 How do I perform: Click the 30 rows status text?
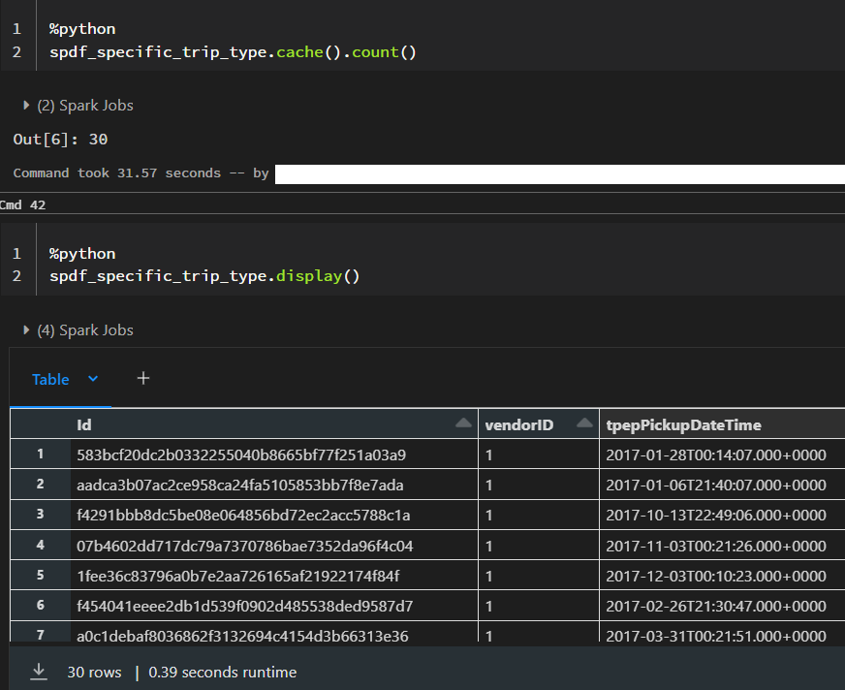pos(94,673)
